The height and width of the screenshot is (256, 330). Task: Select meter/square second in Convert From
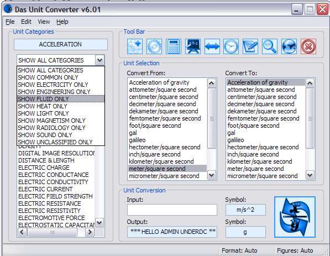[x=167, y=169]
